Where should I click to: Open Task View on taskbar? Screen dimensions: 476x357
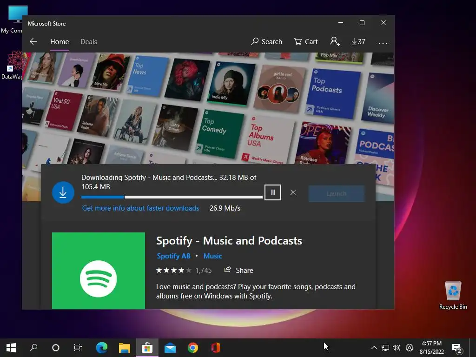78,348
